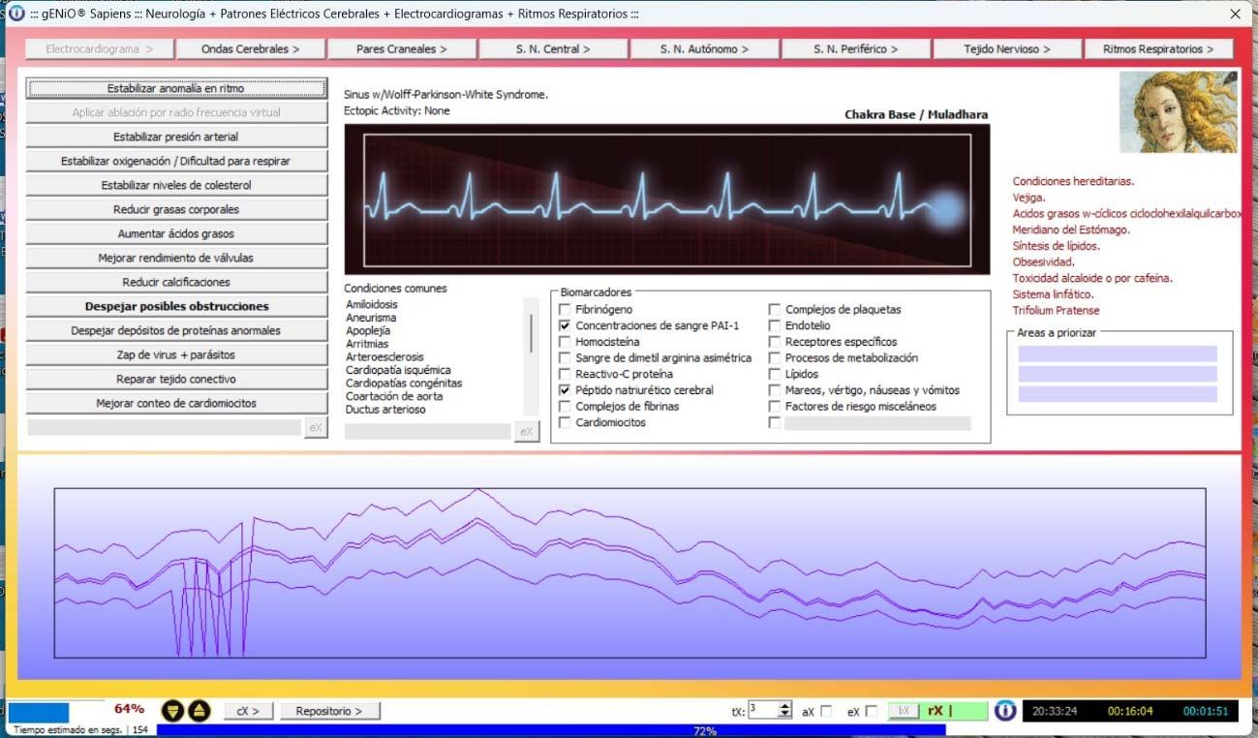Click Despejar posibles obstrucciones button
The image size is (1258, 738).
[175, 306]
